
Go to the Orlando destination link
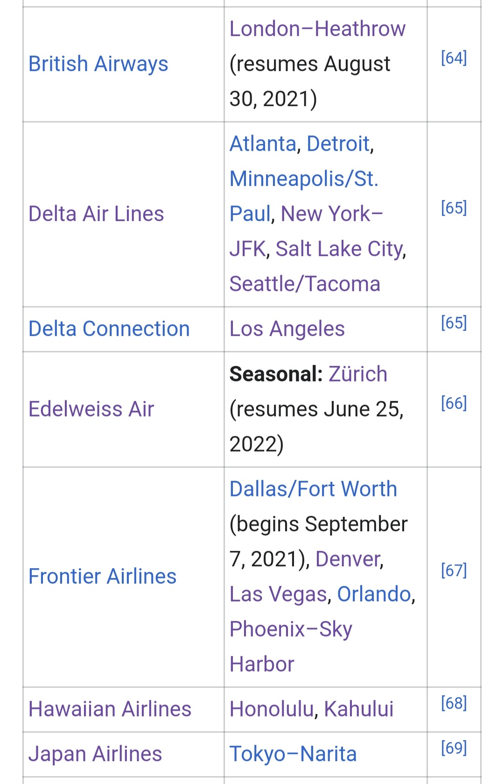click(374, 594)
